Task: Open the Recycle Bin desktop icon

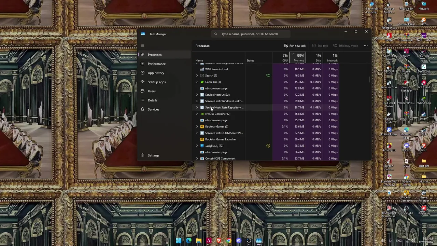Action: [406, 6]
